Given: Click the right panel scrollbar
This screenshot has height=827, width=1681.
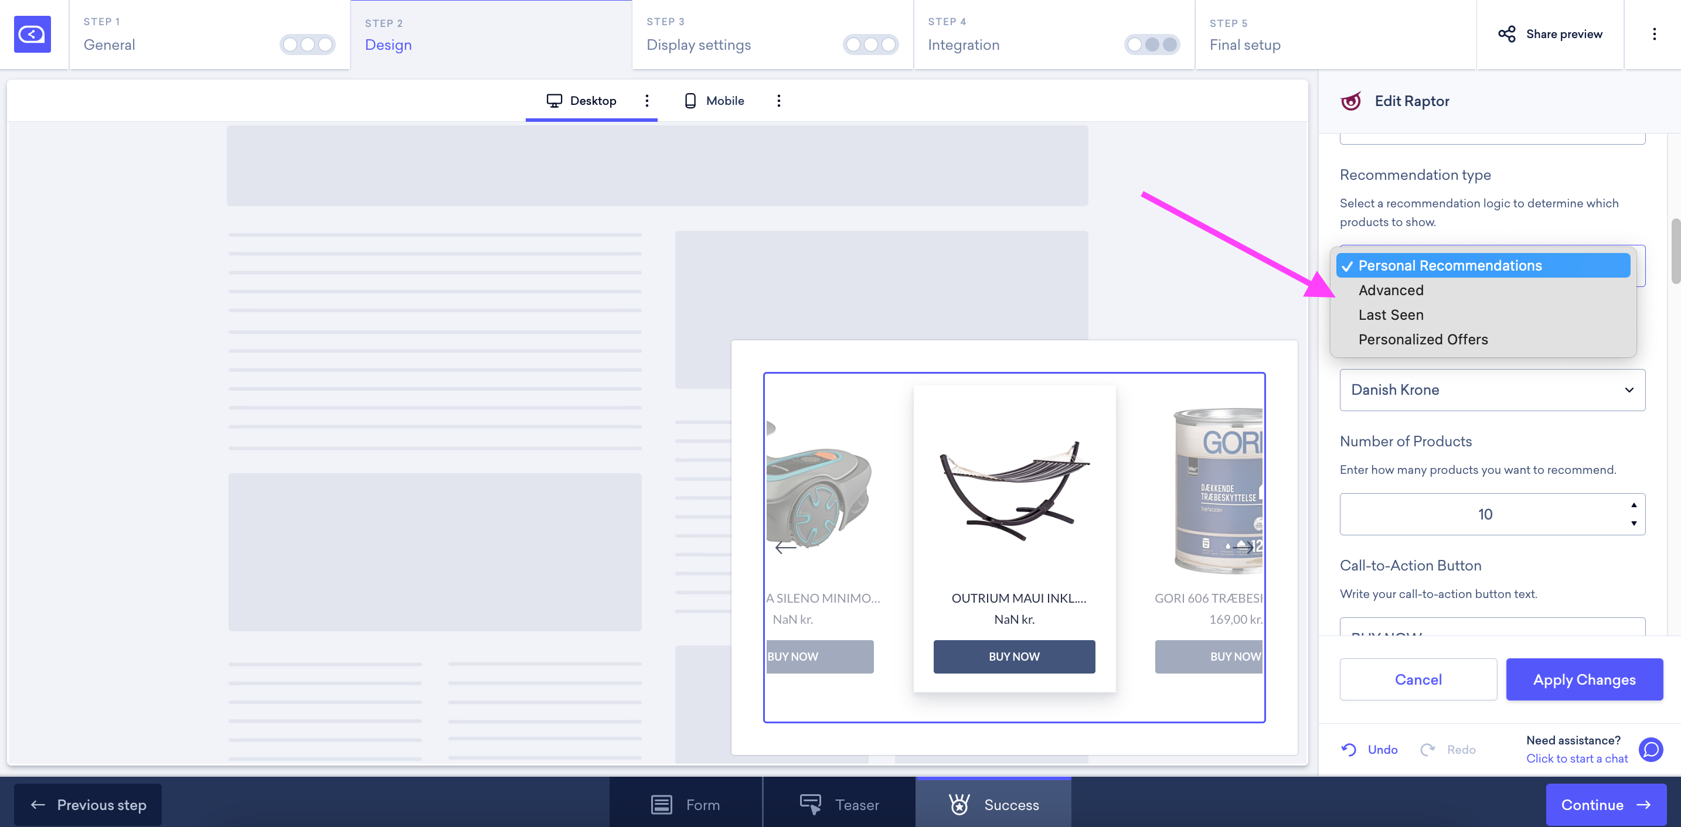Looking at the screenshot, I should (x=1675, y=252).
